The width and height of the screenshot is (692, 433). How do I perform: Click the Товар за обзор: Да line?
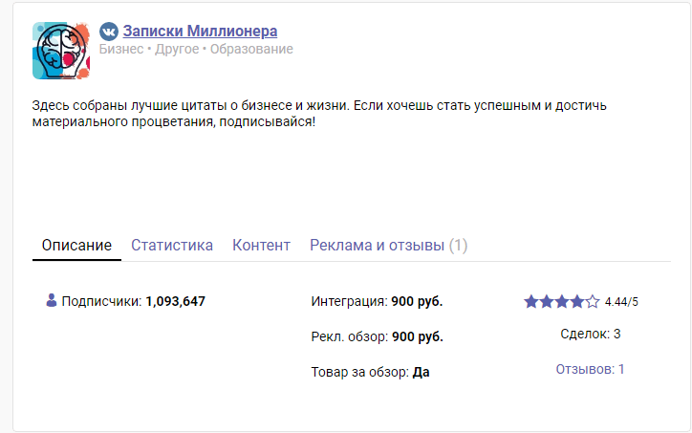point(370,371)
